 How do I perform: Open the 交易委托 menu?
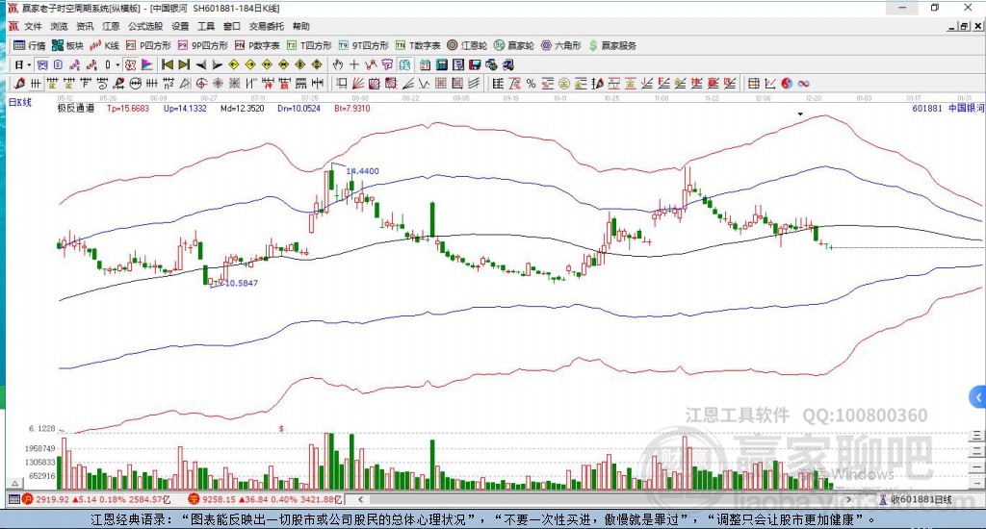[x=266, y=26]
